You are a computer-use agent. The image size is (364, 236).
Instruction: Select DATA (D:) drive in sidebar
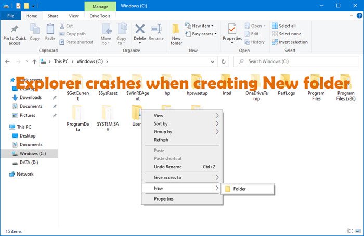click(x=29, y=163)
